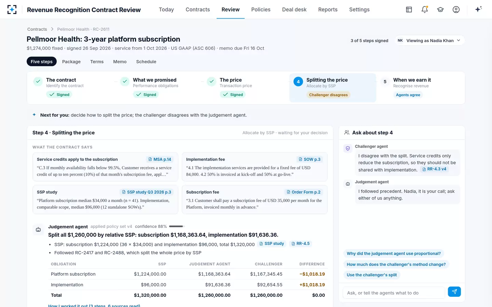
Task: Choose the Use the challenger's split suggestion
Action: (x=372, y=275)
